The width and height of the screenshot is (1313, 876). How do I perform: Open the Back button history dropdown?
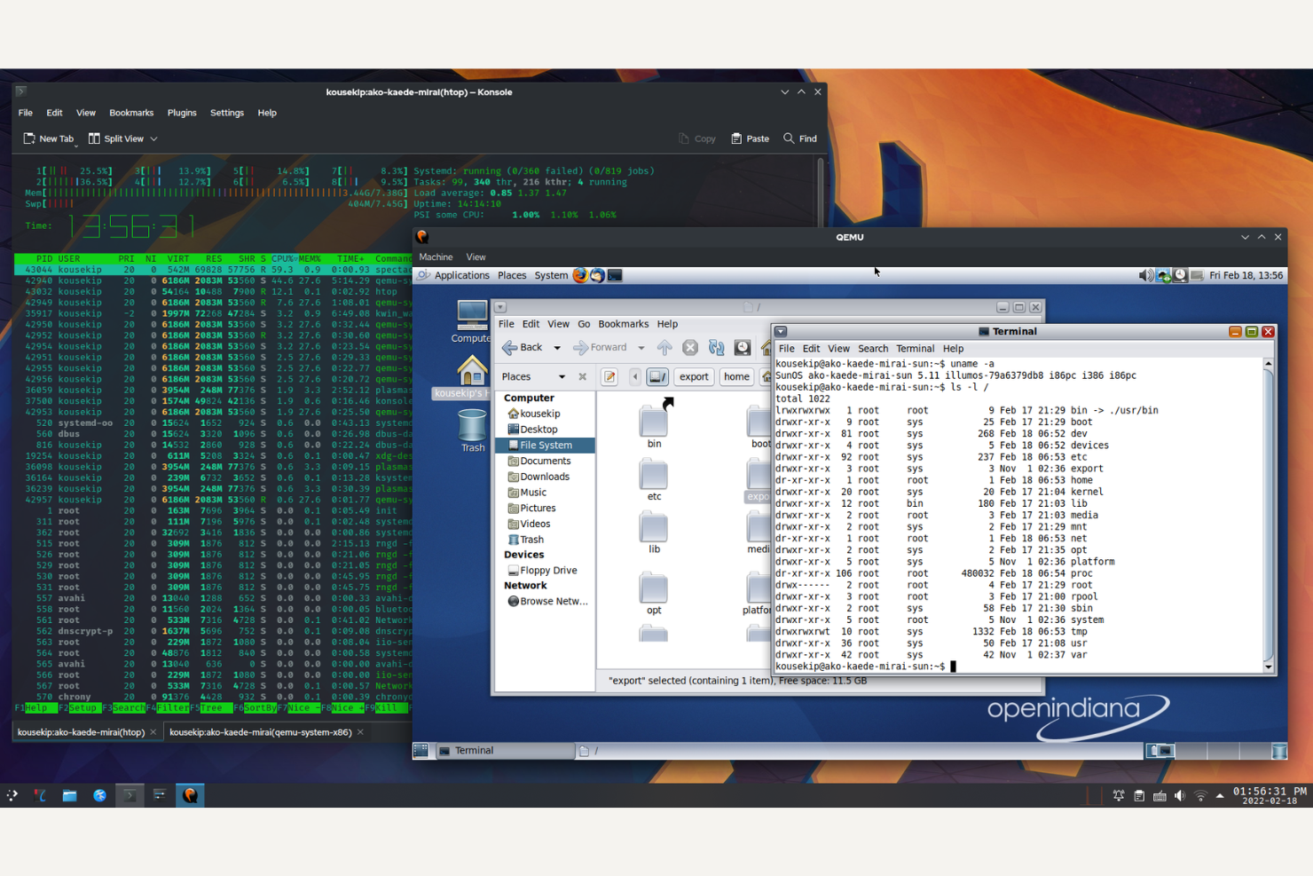coord(557,347)
